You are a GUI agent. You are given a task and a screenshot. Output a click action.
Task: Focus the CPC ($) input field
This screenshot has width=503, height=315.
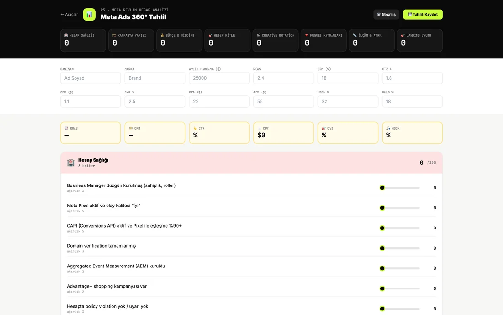click(x=91, y=102)
